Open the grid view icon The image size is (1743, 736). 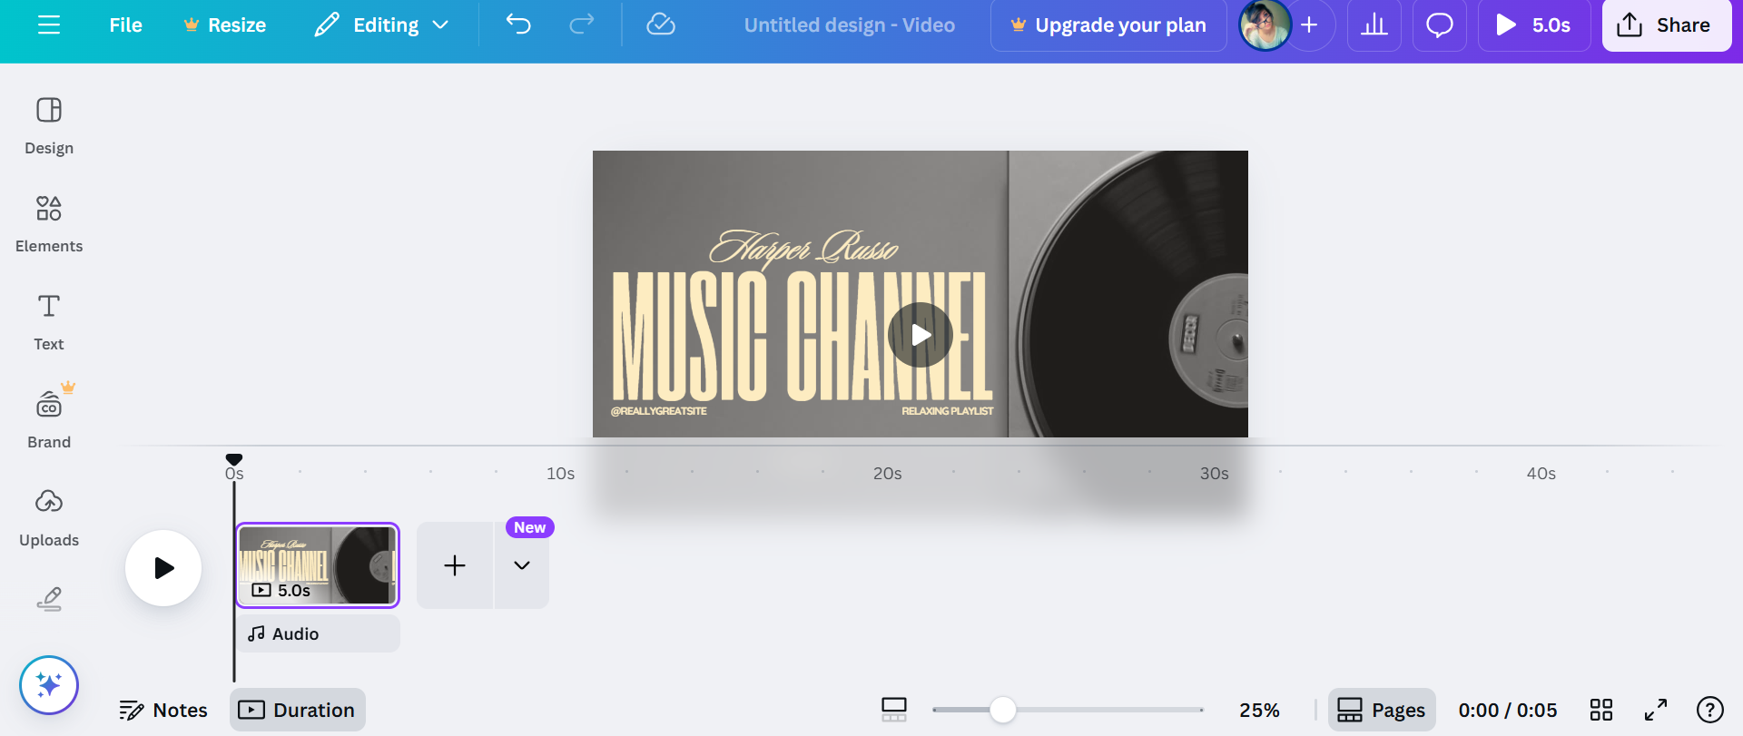1601,710
